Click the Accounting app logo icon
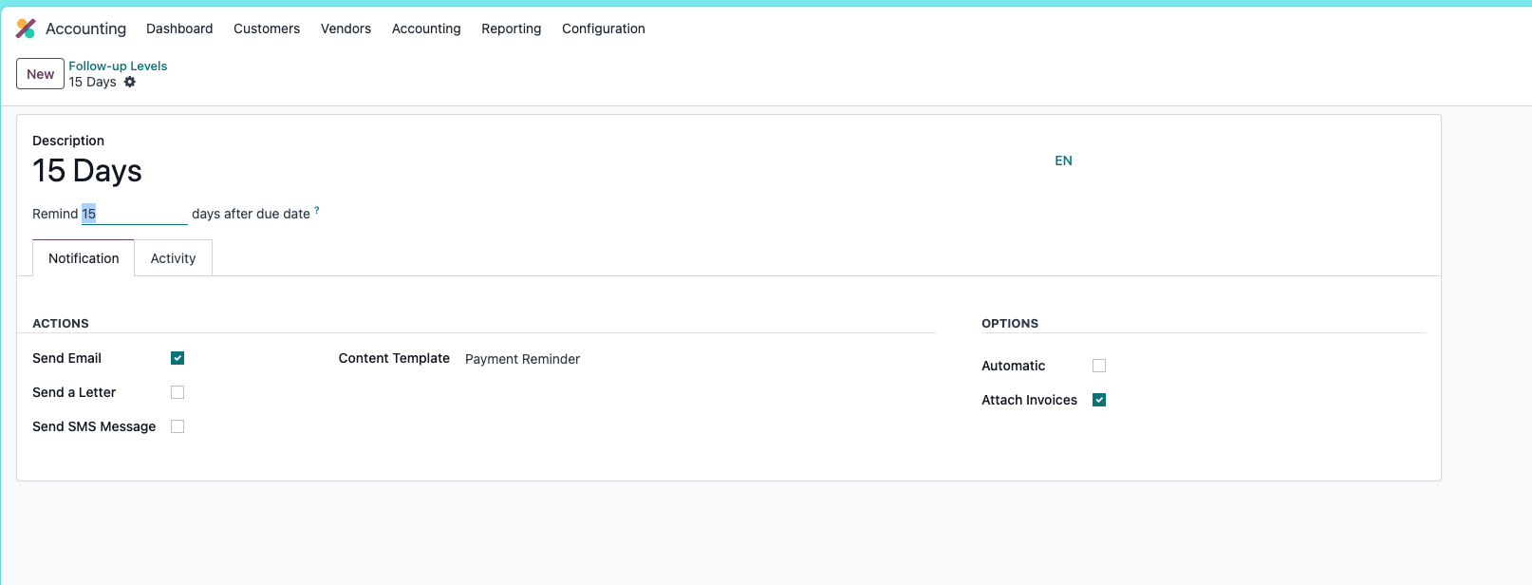The width and height of the screenshot is (1532, 585). 26,28
